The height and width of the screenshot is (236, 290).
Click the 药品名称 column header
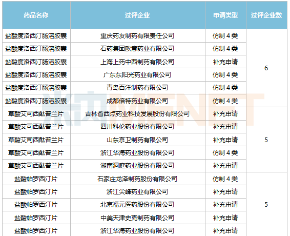(x=36, y=15)
